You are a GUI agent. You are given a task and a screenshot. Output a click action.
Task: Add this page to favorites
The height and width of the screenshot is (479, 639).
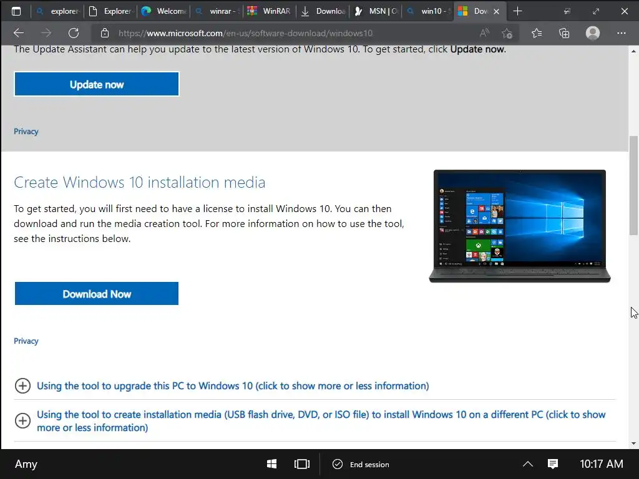point(507,33)
